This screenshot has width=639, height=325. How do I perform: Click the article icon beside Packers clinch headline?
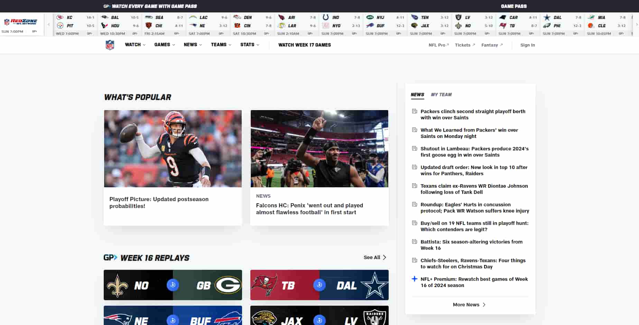[x=414, y=111]
